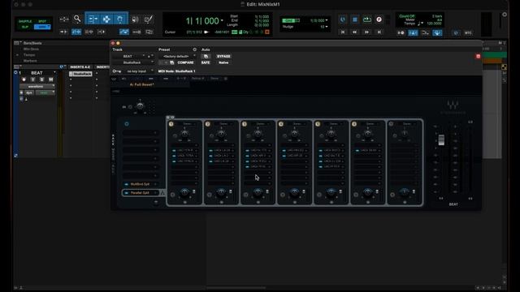The width and height of the screenshot is (520, 292).
Task: Click the BEAT track name
Action: coord(37,73)
